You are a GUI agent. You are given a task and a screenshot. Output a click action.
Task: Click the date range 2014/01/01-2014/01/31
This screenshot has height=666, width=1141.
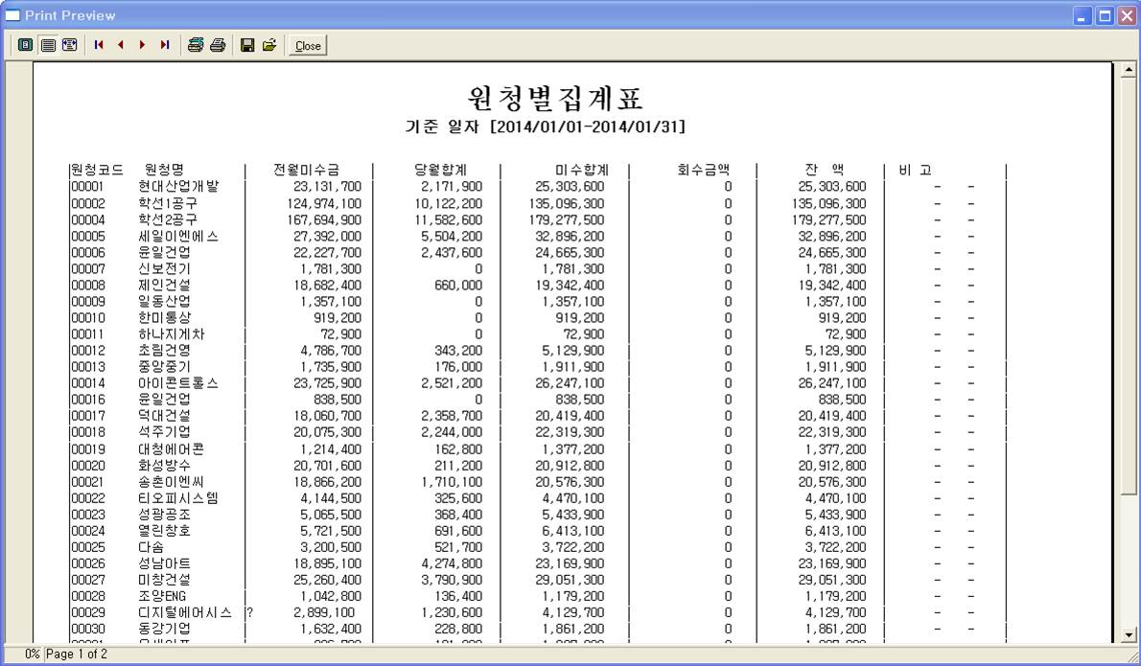pos(590,126)
